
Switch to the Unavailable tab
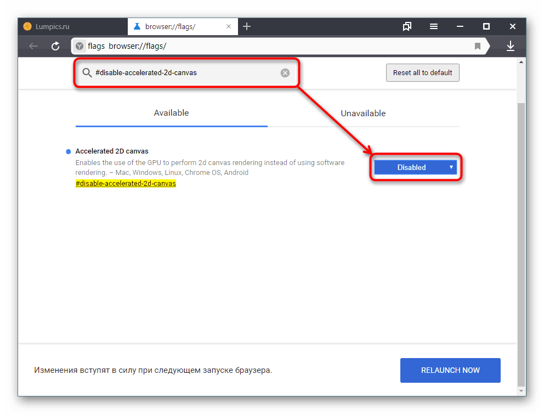coord(363,113)
